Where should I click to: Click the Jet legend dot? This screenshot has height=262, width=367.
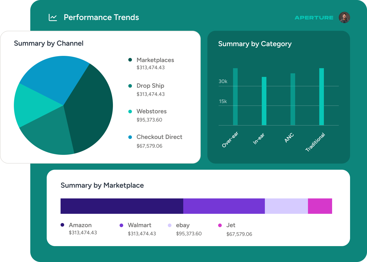(220, 225)
